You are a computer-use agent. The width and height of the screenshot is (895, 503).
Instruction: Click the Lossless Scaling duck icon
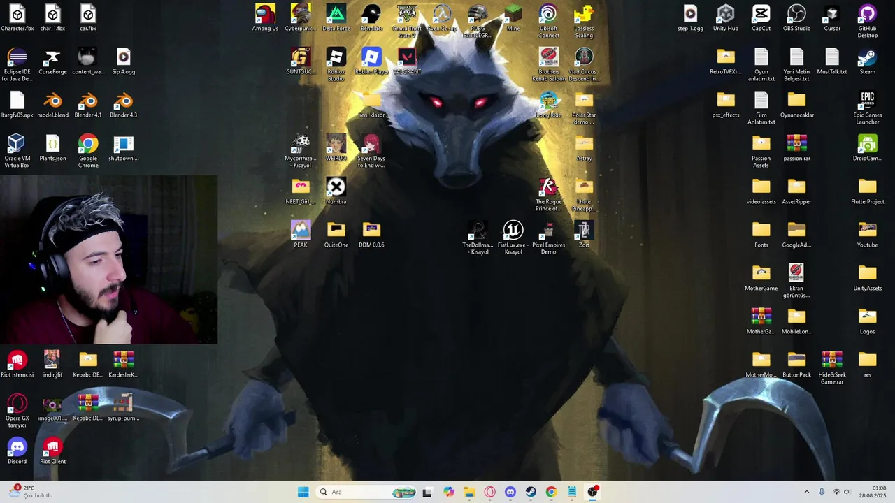(x=584, y=21)
